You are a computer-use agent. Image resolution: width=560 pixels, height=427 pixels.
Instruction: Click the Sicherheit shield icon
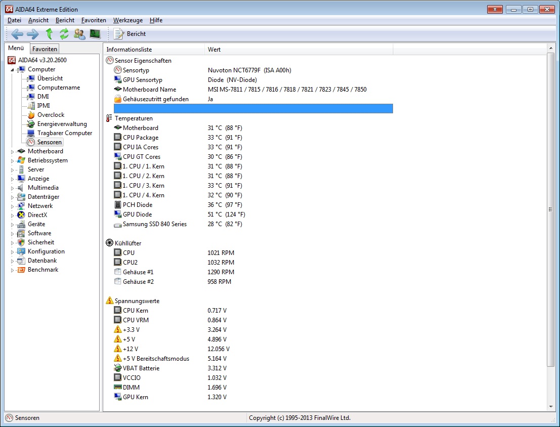click(21, 242)
